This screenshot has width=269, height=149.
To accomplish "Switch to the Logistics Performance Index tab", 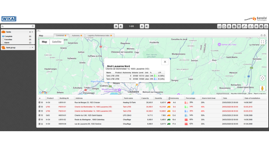I will point(100,36).
